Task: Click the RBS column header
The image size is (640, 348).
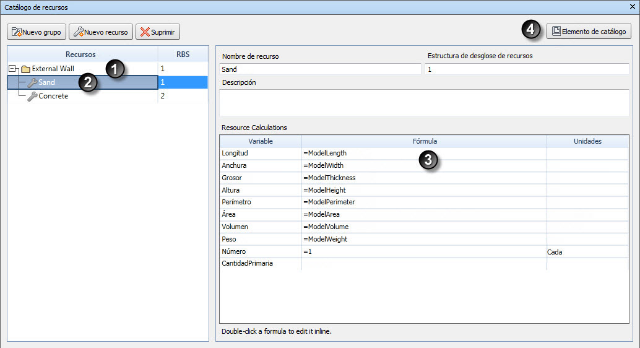Action: tap(183, 54)
